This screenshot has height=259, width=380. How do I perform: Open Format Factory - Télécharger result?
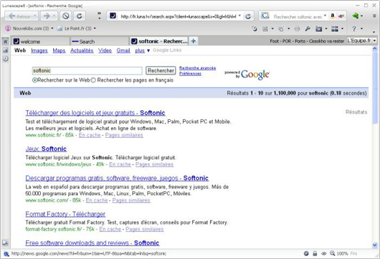click(65, 214)
